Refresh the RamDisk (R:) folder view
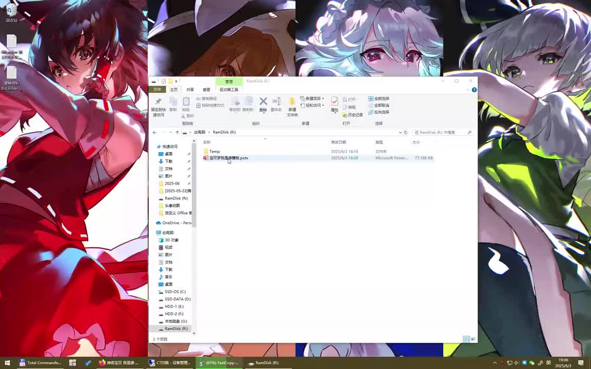Viewport: 591px width, 369px height. 406,133
